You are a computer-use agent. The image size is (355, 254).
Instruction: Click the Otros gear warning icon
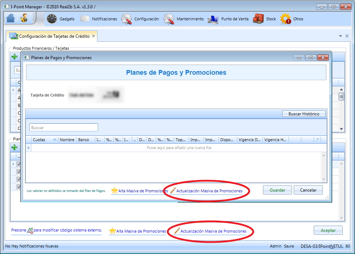[285, 19]
